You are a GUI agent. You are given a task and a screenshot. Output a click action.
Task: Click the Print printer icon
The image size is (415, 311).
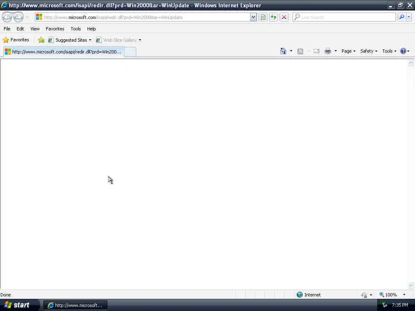tap(327, 51)
